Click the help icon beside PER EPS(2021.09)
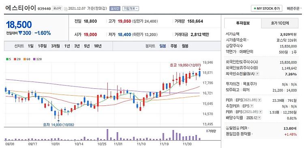 point(259,100)
